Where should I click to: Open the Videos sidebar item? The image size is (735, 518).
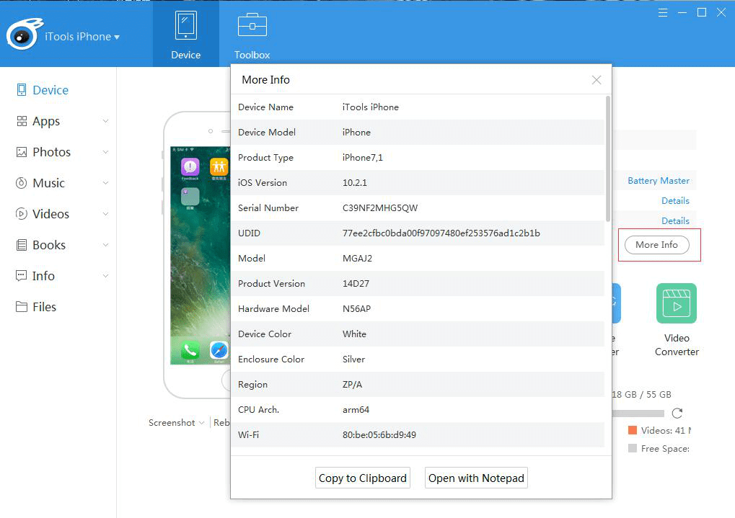(50, 214)
